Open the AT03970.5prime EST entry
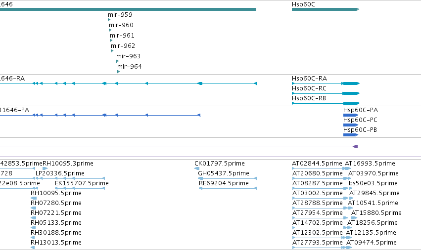This screenshot has width=421, height=250. pos(374,173)
